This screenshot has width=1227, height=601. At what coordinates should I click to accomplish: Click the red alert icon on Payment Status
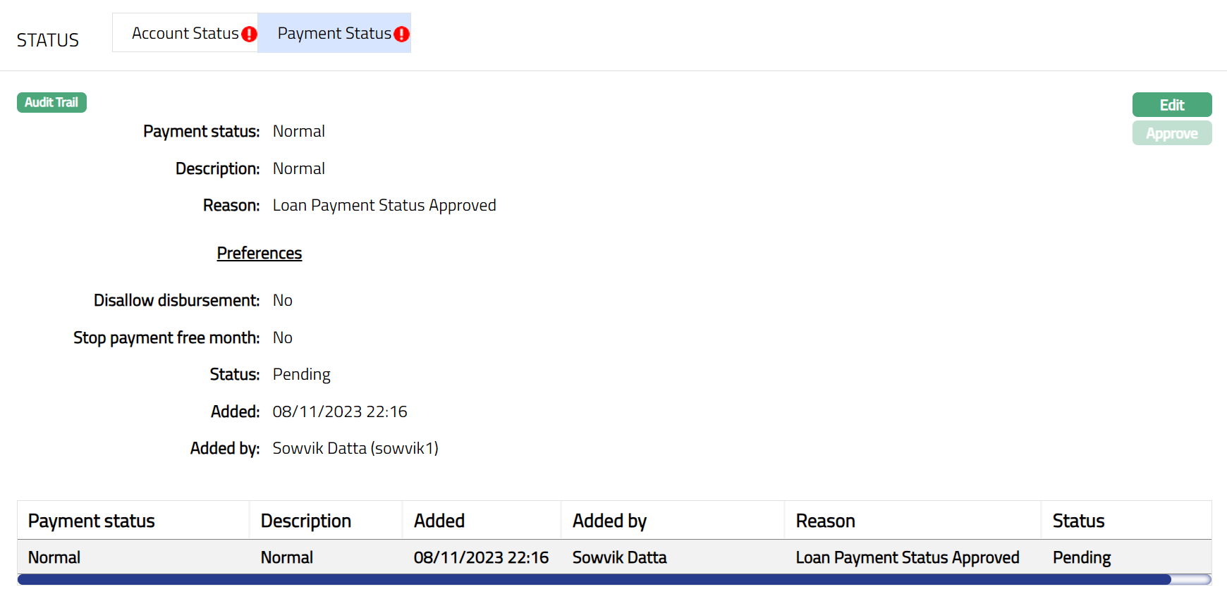[401, 35]
